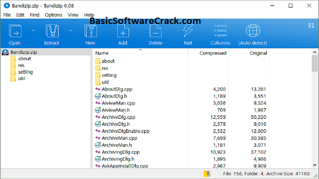This screenshot has width=319, height=179.
Task: Click the original size 4,986 of ArchivingDlg.h
Action: pyautogui.click(x=260, y=159)
